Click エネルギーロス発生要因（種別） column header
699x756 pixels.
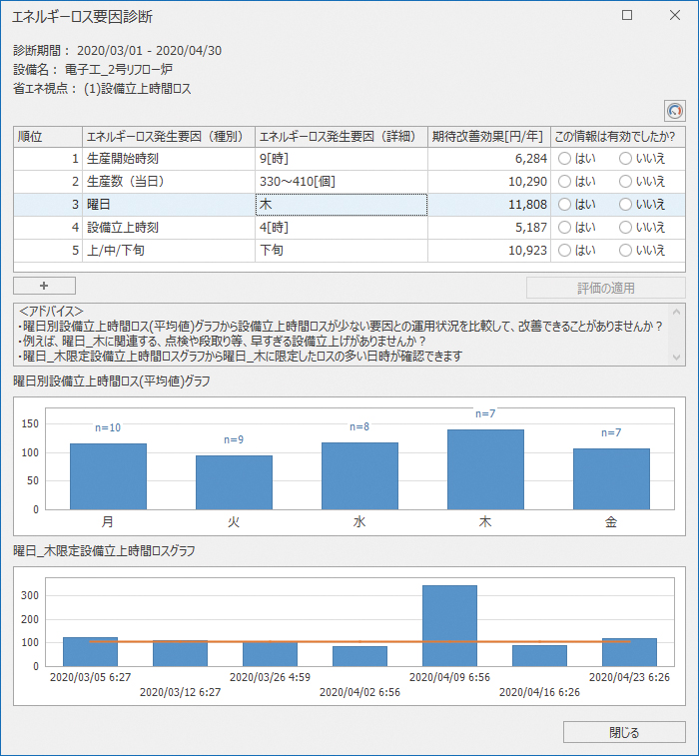(169, 137)
